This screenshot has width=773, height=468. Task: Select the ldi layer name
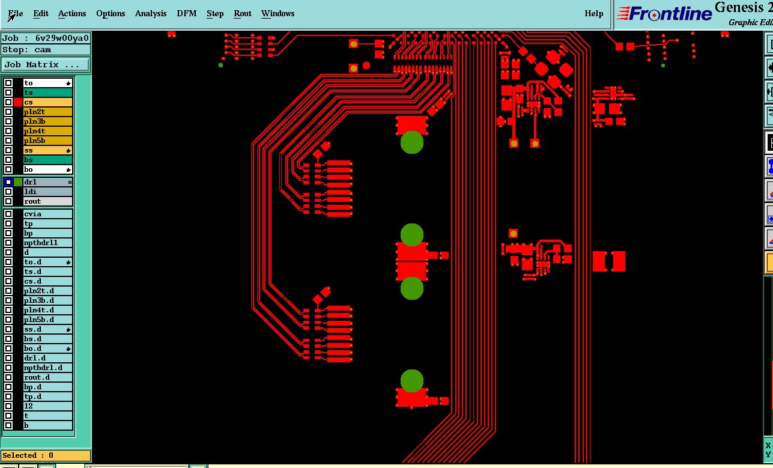[47, 192]
